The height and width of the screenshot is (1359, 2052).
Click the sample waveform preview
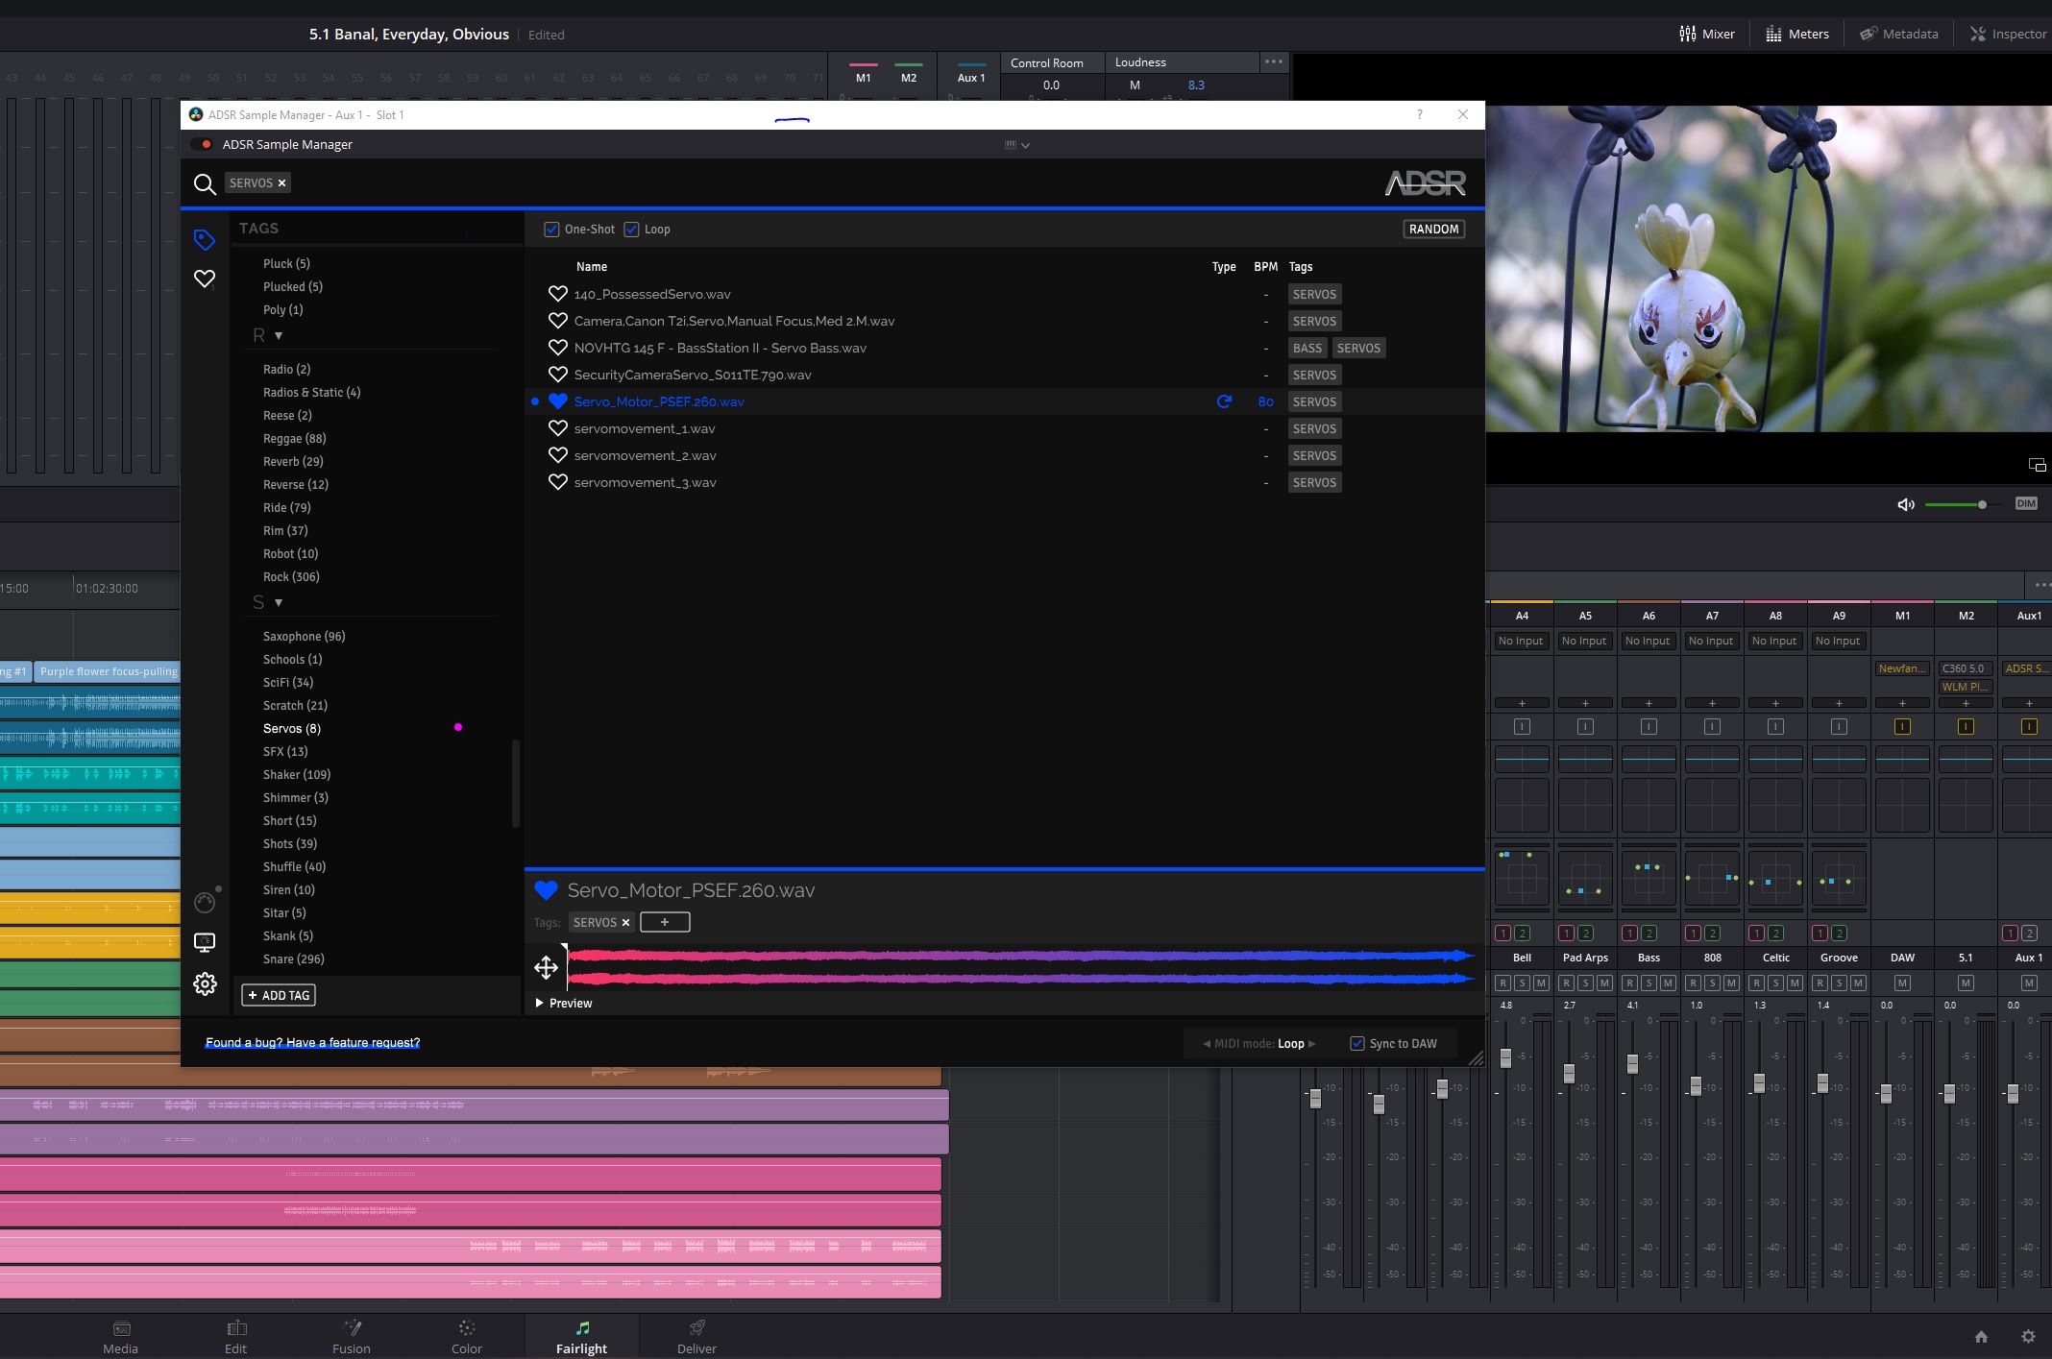1020,967
